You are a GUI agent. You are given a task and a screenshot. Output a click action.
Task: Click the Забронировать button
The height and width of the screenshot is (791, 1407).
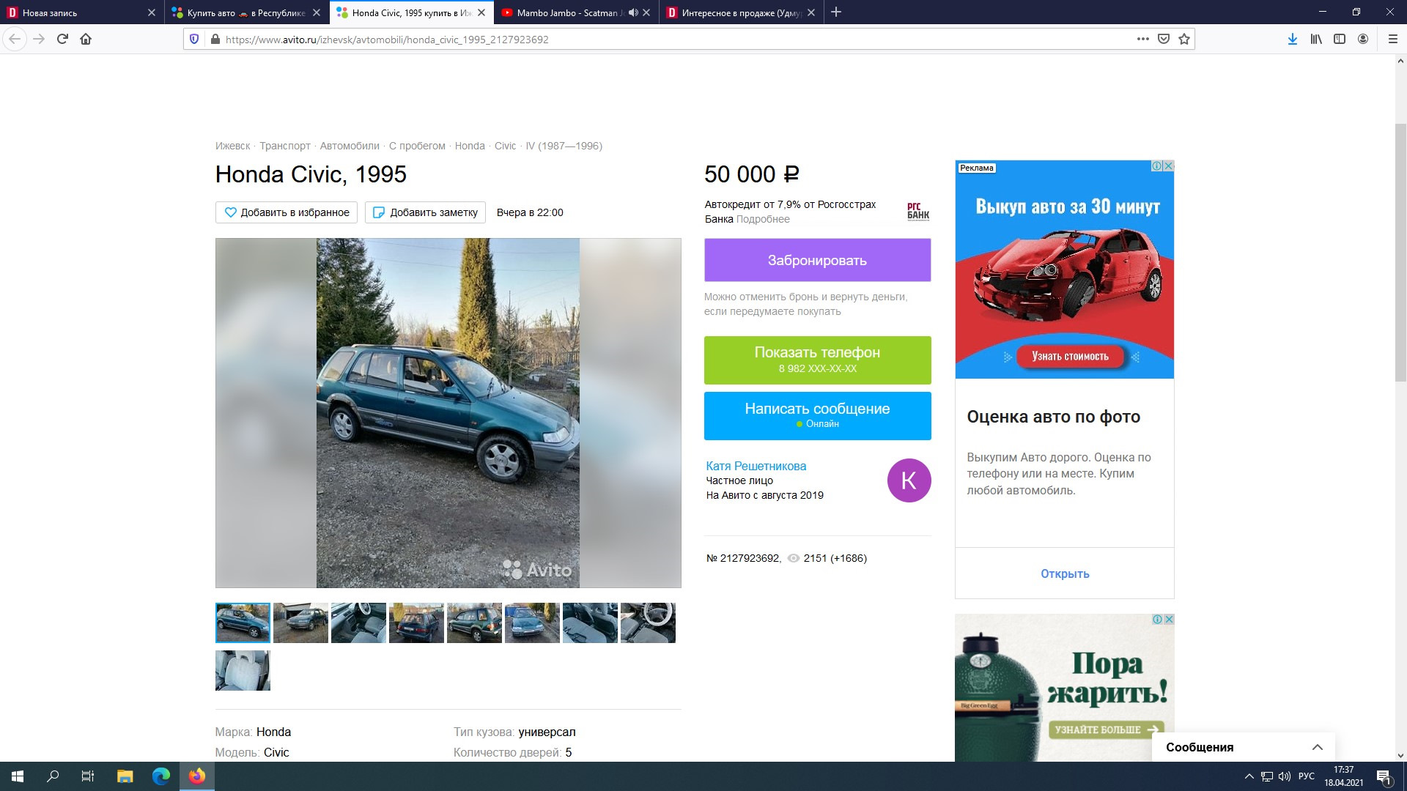tap(817, 260)
